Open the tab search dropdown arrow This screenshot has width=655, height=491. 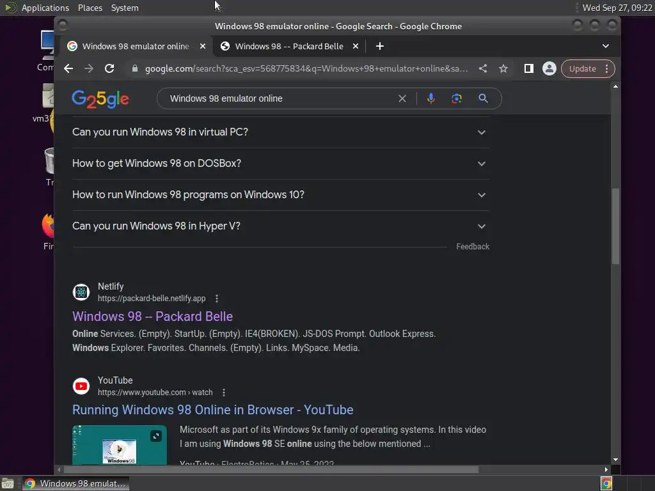(606, 46)
